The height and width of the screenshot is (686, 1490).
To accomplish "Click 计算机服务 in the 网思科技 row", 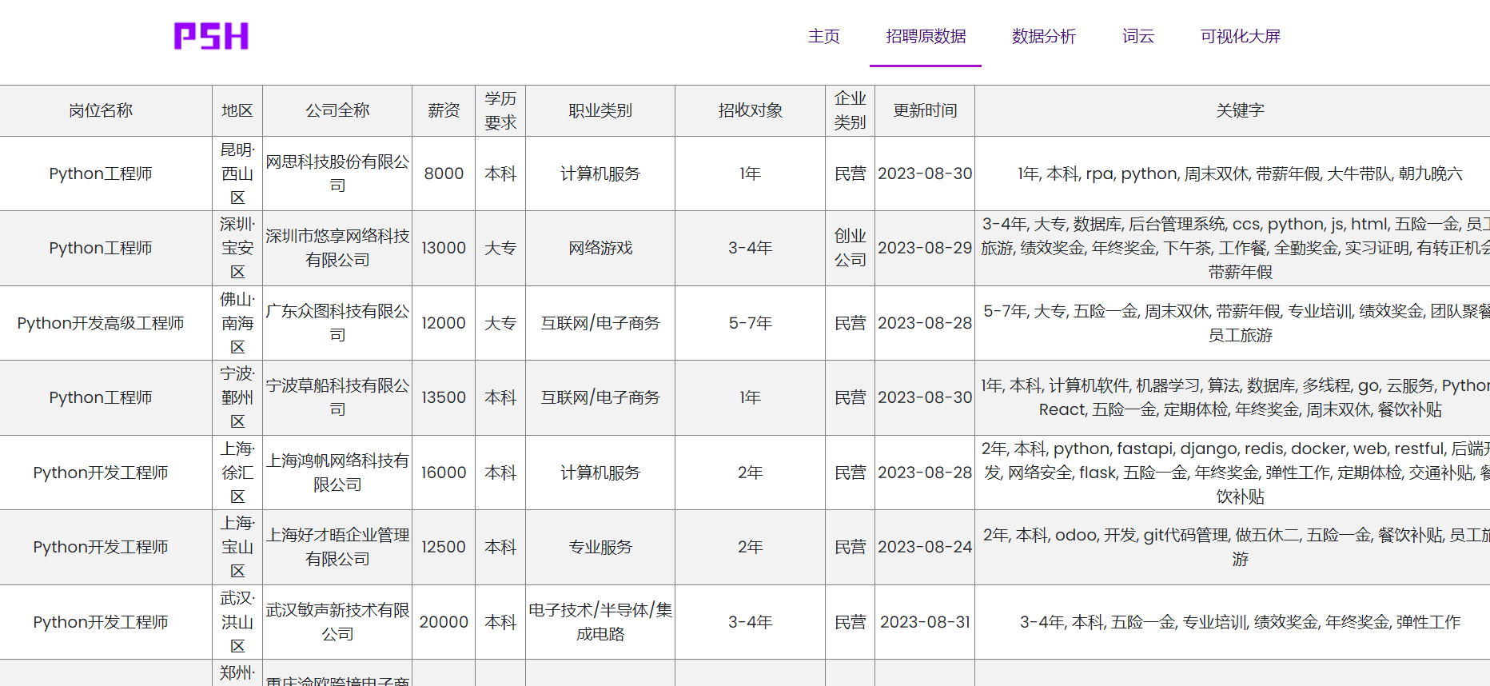I will click(x=600, y=173).
